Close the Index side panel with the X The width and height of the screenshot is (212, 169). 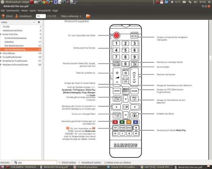(x=39, y=22)
